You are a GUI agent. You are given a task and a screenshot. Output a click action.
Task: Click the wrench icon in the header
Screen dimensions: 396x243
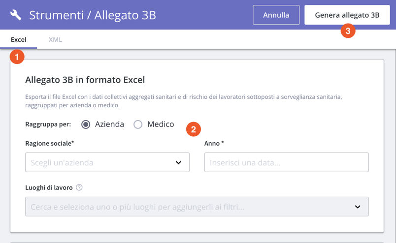(x=16, y=15)
